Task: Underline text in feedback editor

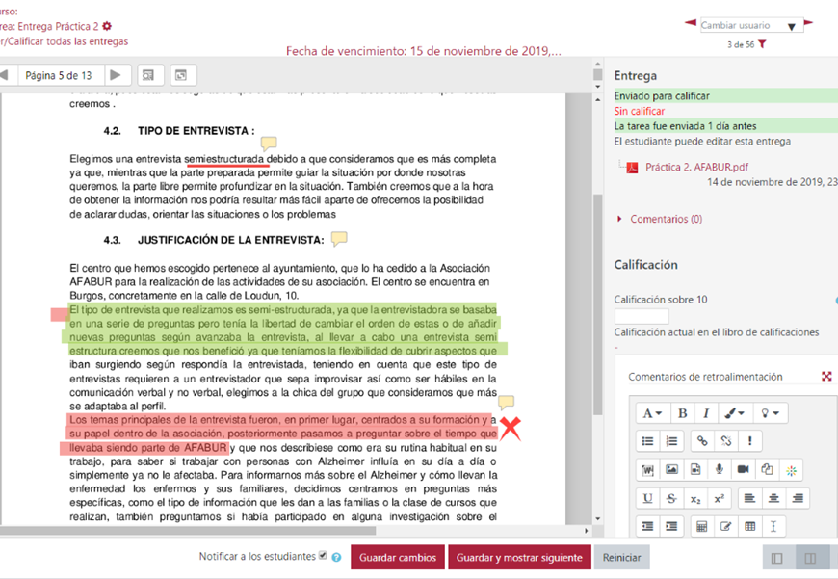Action: (647, 498)
